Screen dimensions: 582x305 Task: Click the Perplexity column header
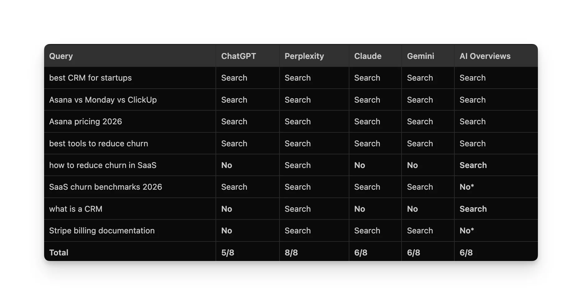click(x=304, y=56)
